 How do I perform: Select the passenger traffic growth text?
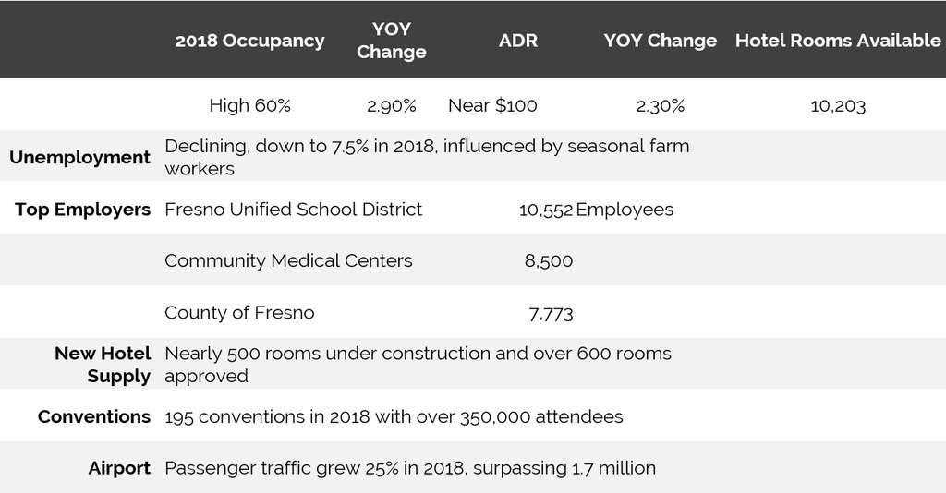pos(409,468)
